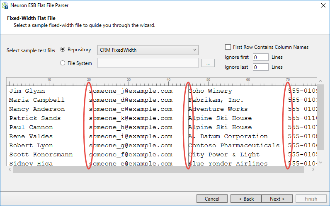Click the Ignore first lines field
The height and width of the screenshot is (206, 330).
[260, 57]
